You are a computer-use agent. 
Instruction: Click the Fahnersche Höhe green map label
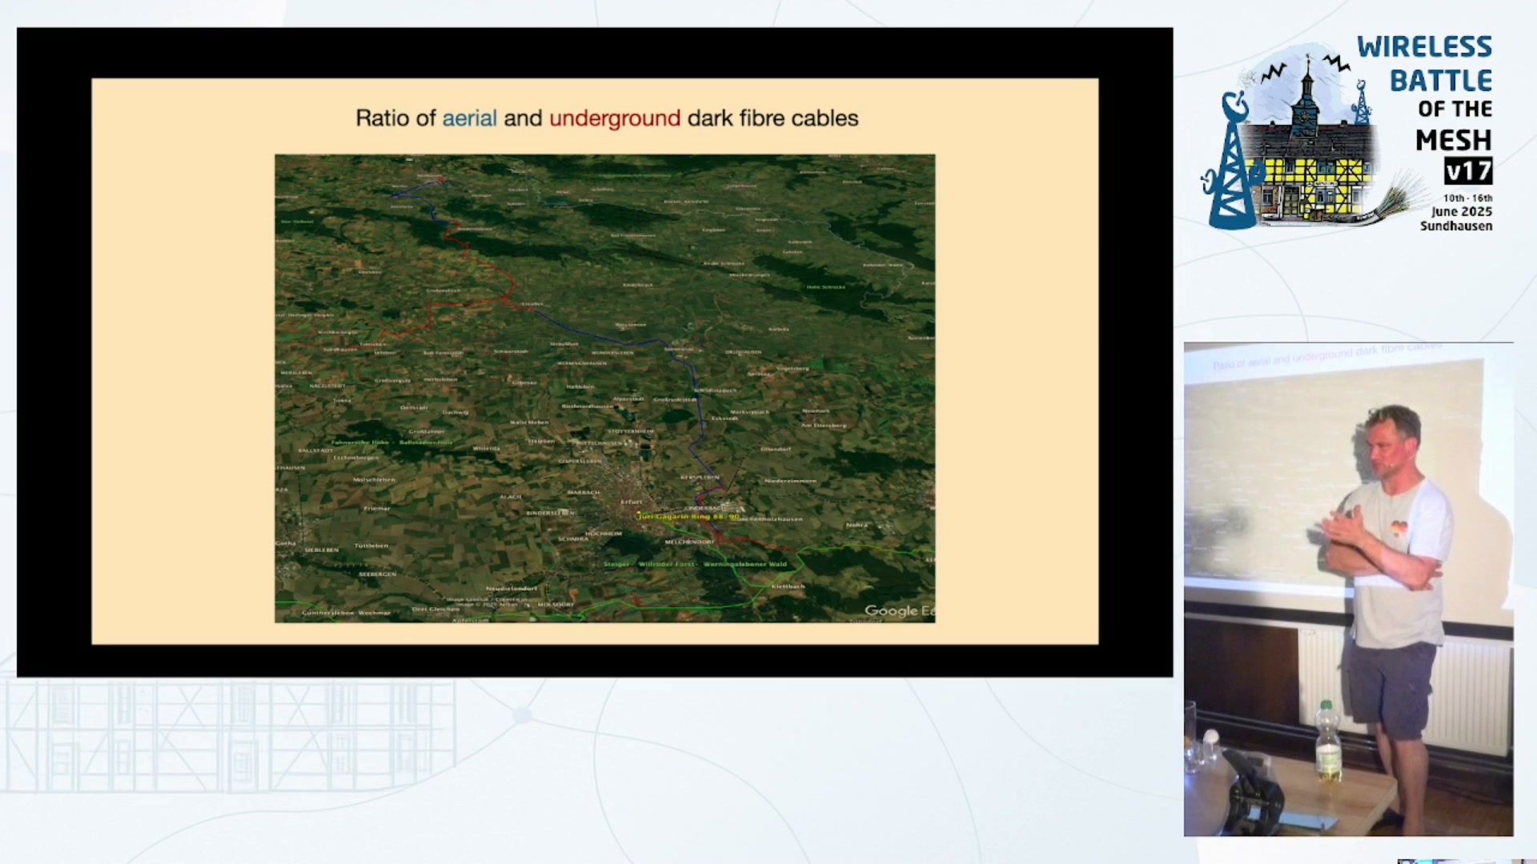tap(359, 442)
